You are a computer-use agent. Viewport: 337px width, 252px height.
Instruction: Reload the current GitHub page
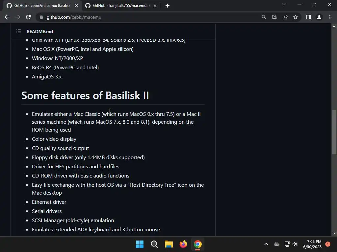coord(28,17)
